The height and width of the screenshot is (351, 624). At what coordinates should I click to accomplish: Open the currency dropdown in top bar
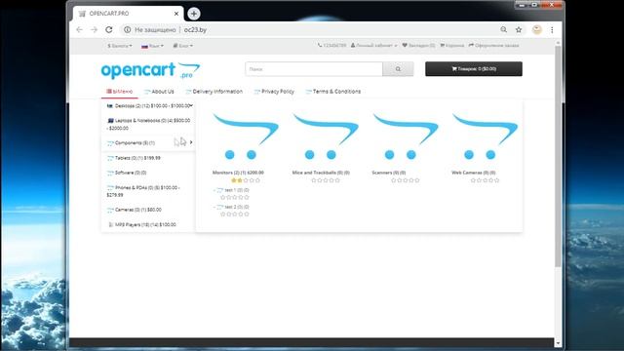(x=120, y=46)
